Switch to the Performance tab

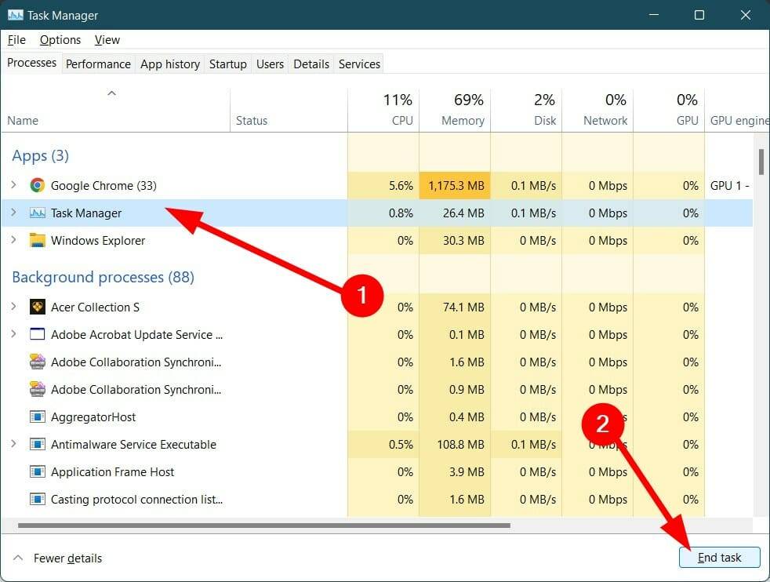[x=98, y=64]
